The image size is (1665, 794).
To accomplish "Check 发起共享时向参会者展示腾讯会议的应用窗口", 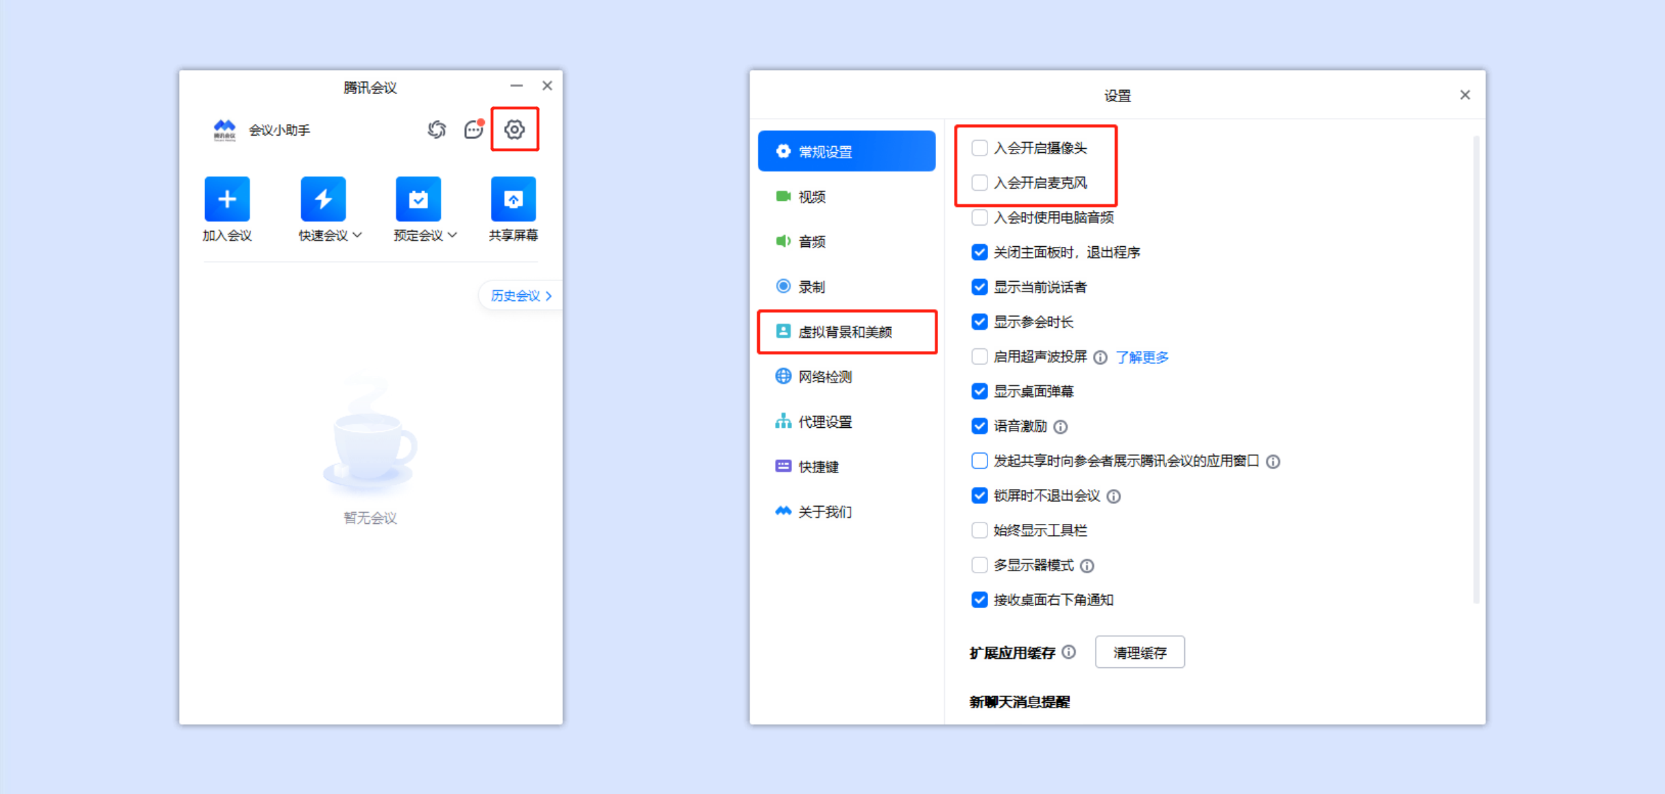I will coord(979,461).
